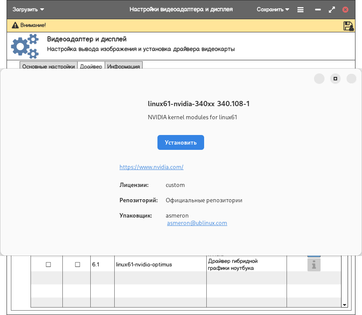Image resolution: width=362 pixels, height=315 pixels.
Task: Click the warning triangle icon next to Внимание!
Action: (x=15, y=25)
